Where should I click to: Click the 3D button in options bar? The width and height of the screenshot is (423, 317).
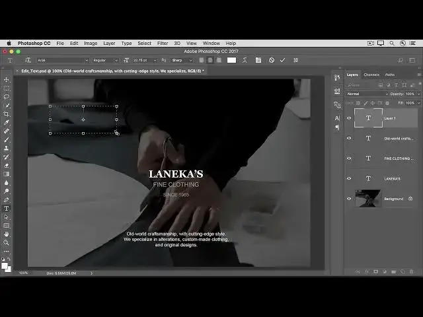[296, 60]
